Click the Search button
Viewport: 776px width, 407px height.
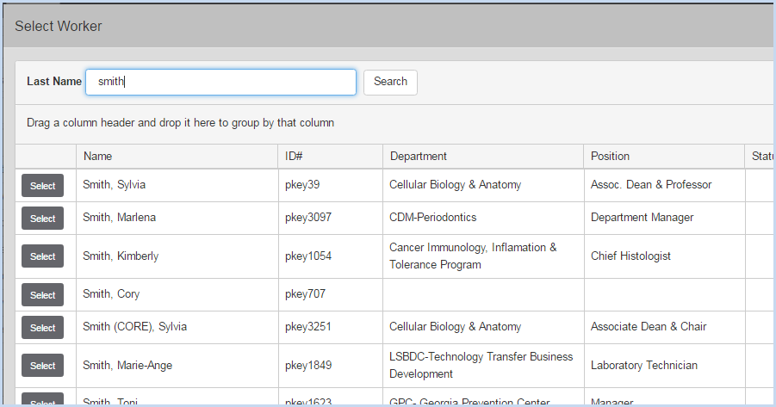point(390,82)
